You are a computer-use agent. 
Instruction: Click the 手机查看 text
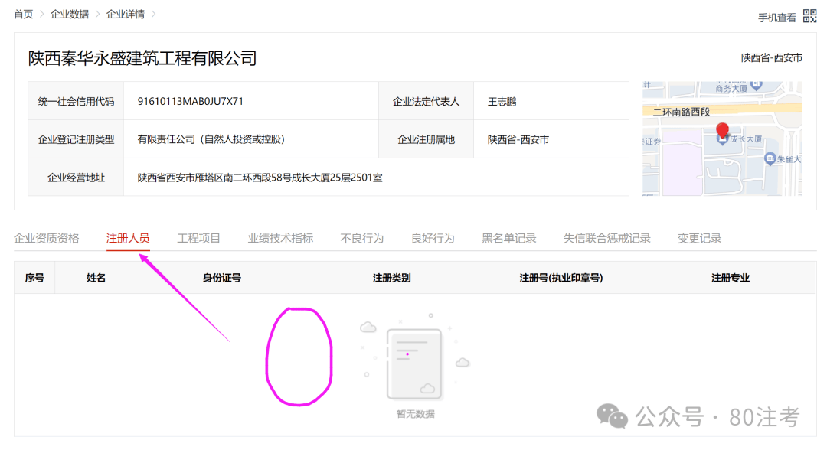pos(777,18)
